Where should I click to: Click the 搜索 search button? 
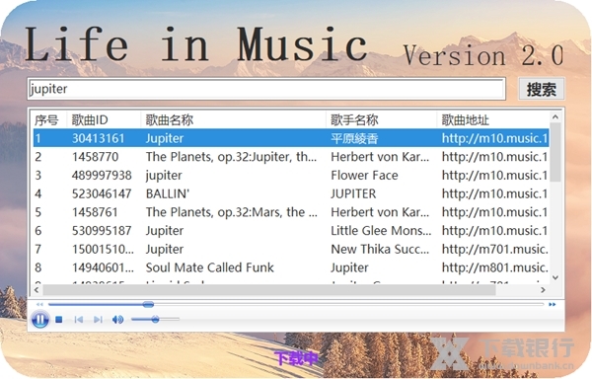click(x=542, y=89)
